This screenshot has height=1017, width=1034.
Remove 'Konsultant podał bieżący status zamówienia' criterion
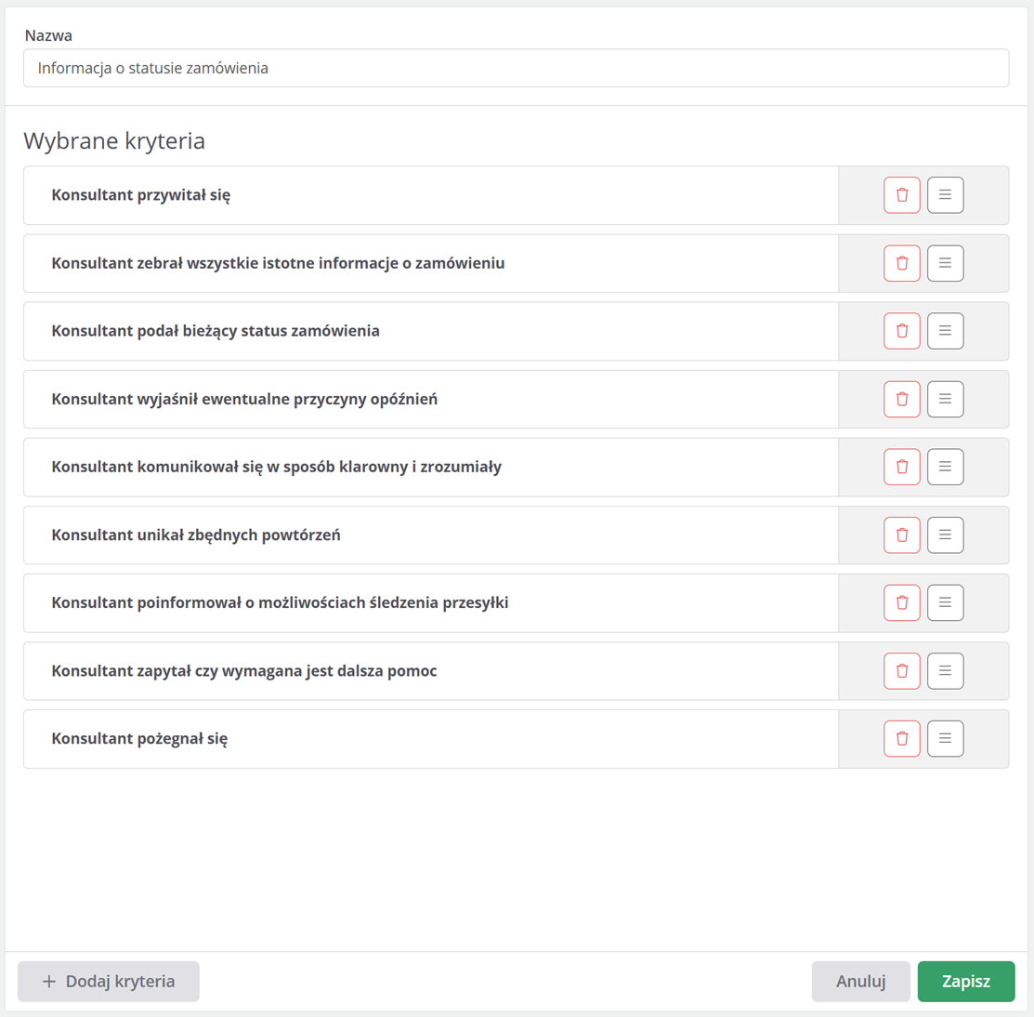pyautogui.click(x=901, y=331)
